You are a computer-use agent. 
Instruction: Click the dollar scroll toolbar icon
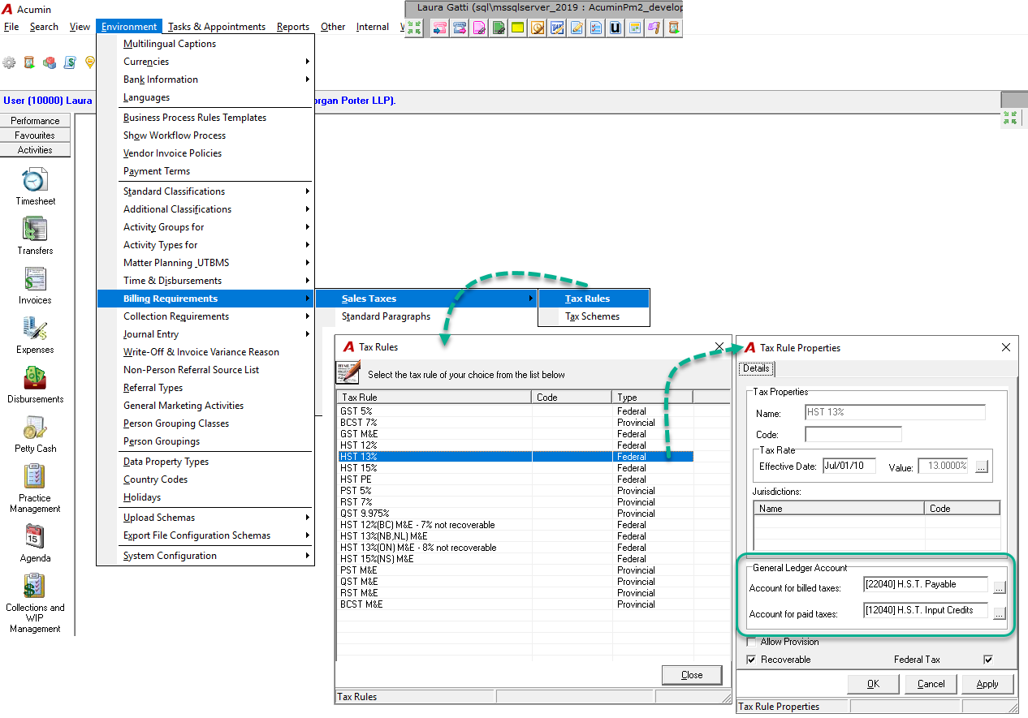coord(70,62)
